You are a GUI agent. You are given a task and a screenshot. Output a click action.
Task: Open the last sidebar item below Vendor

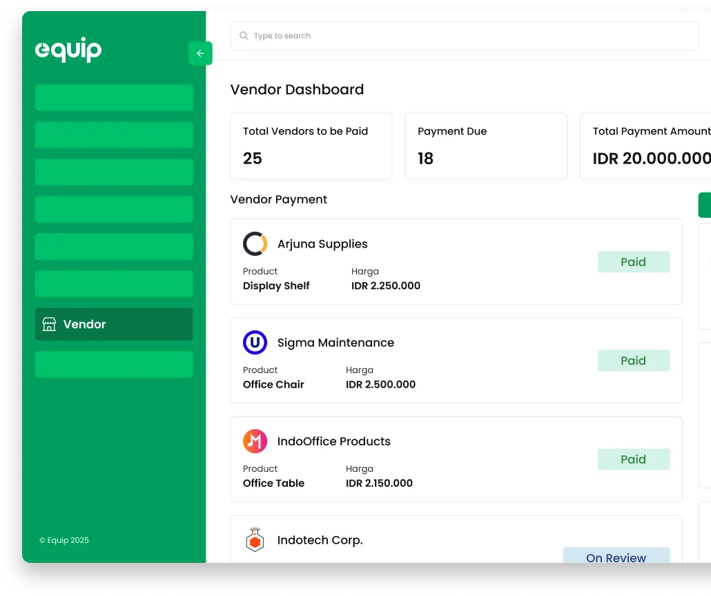pyautogui.click(x=114, y=364)
